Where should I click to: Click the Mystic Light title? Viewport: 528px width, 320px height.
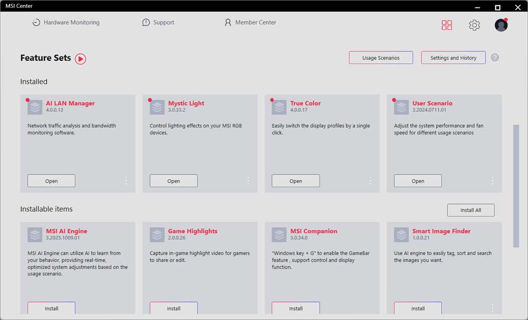point(186,103)
